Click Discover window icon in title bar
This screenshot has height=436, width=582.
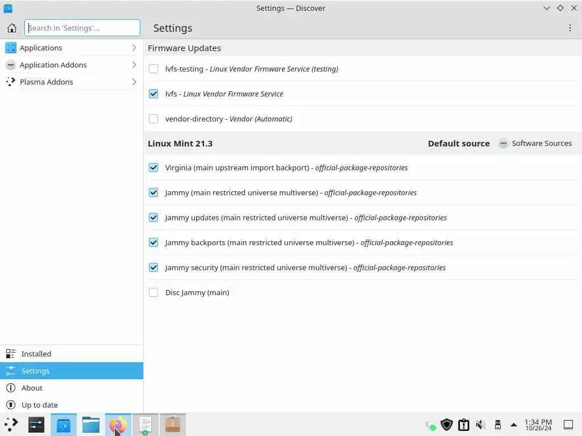coord(8,8)
